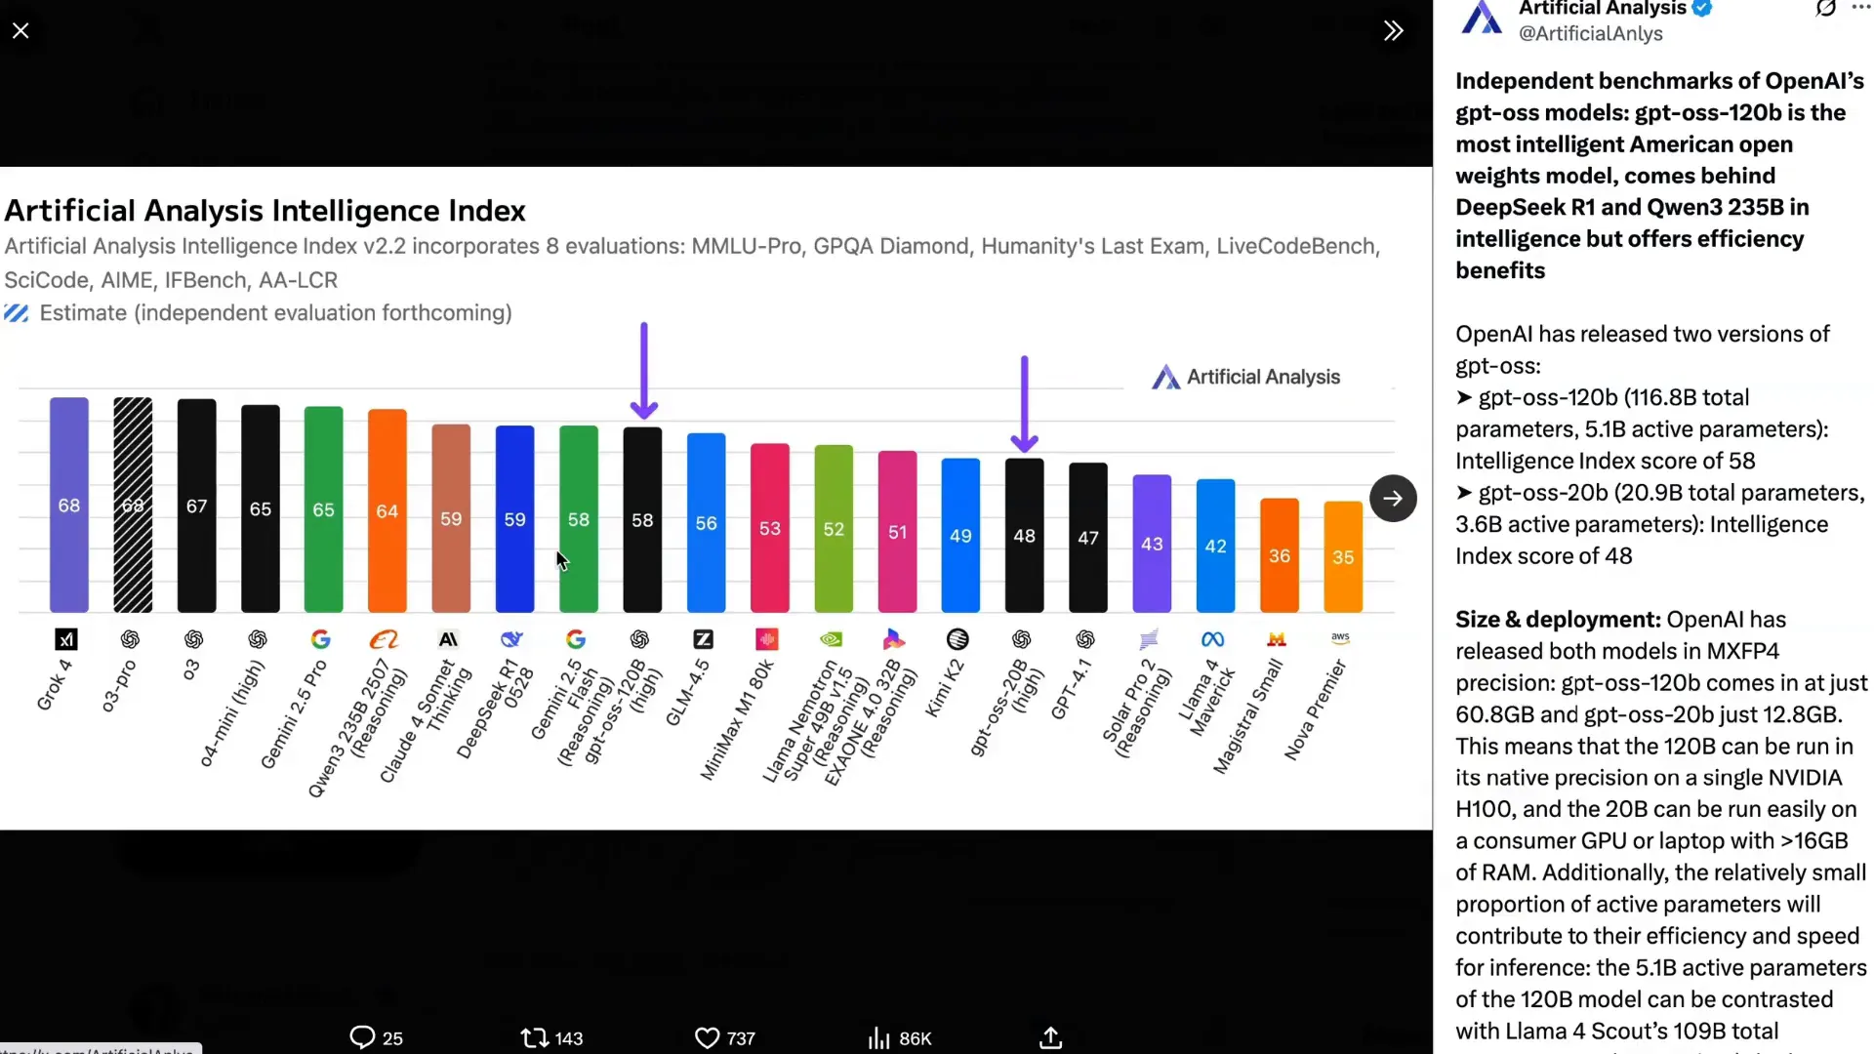Viewport: 1874px width, 1054px height.
Task: Click the gpt-oss-120B bar showing 58
Action: (x=642, y=519)
